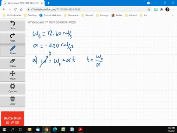Image resolution: width=177 pixels, height=133 pixels.
Task: Go back with browser back arrow
Action: (x=4, y=10)
